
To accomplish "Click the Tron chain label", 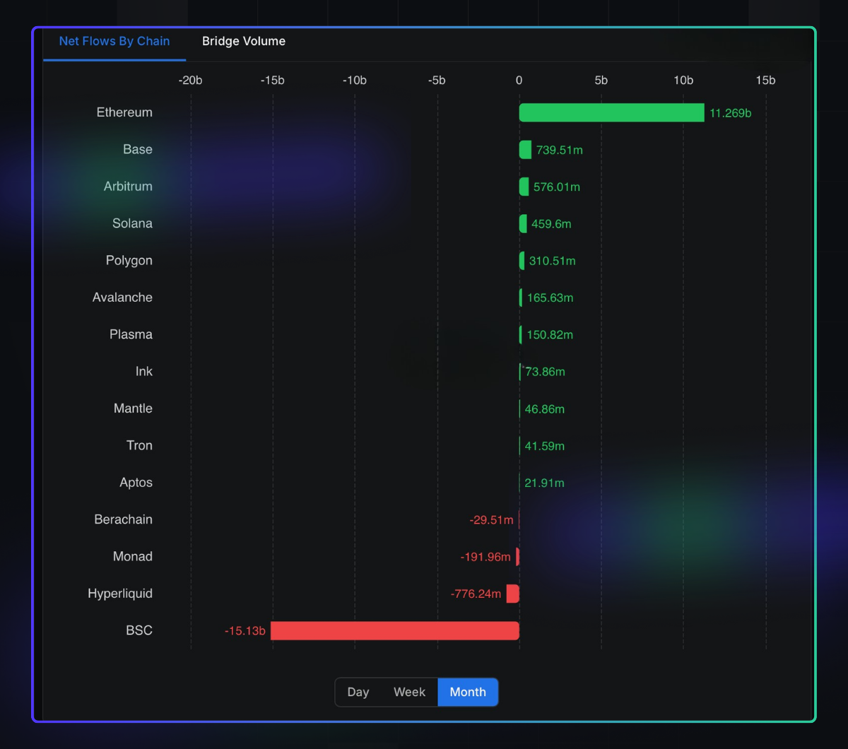I will 139,445.
